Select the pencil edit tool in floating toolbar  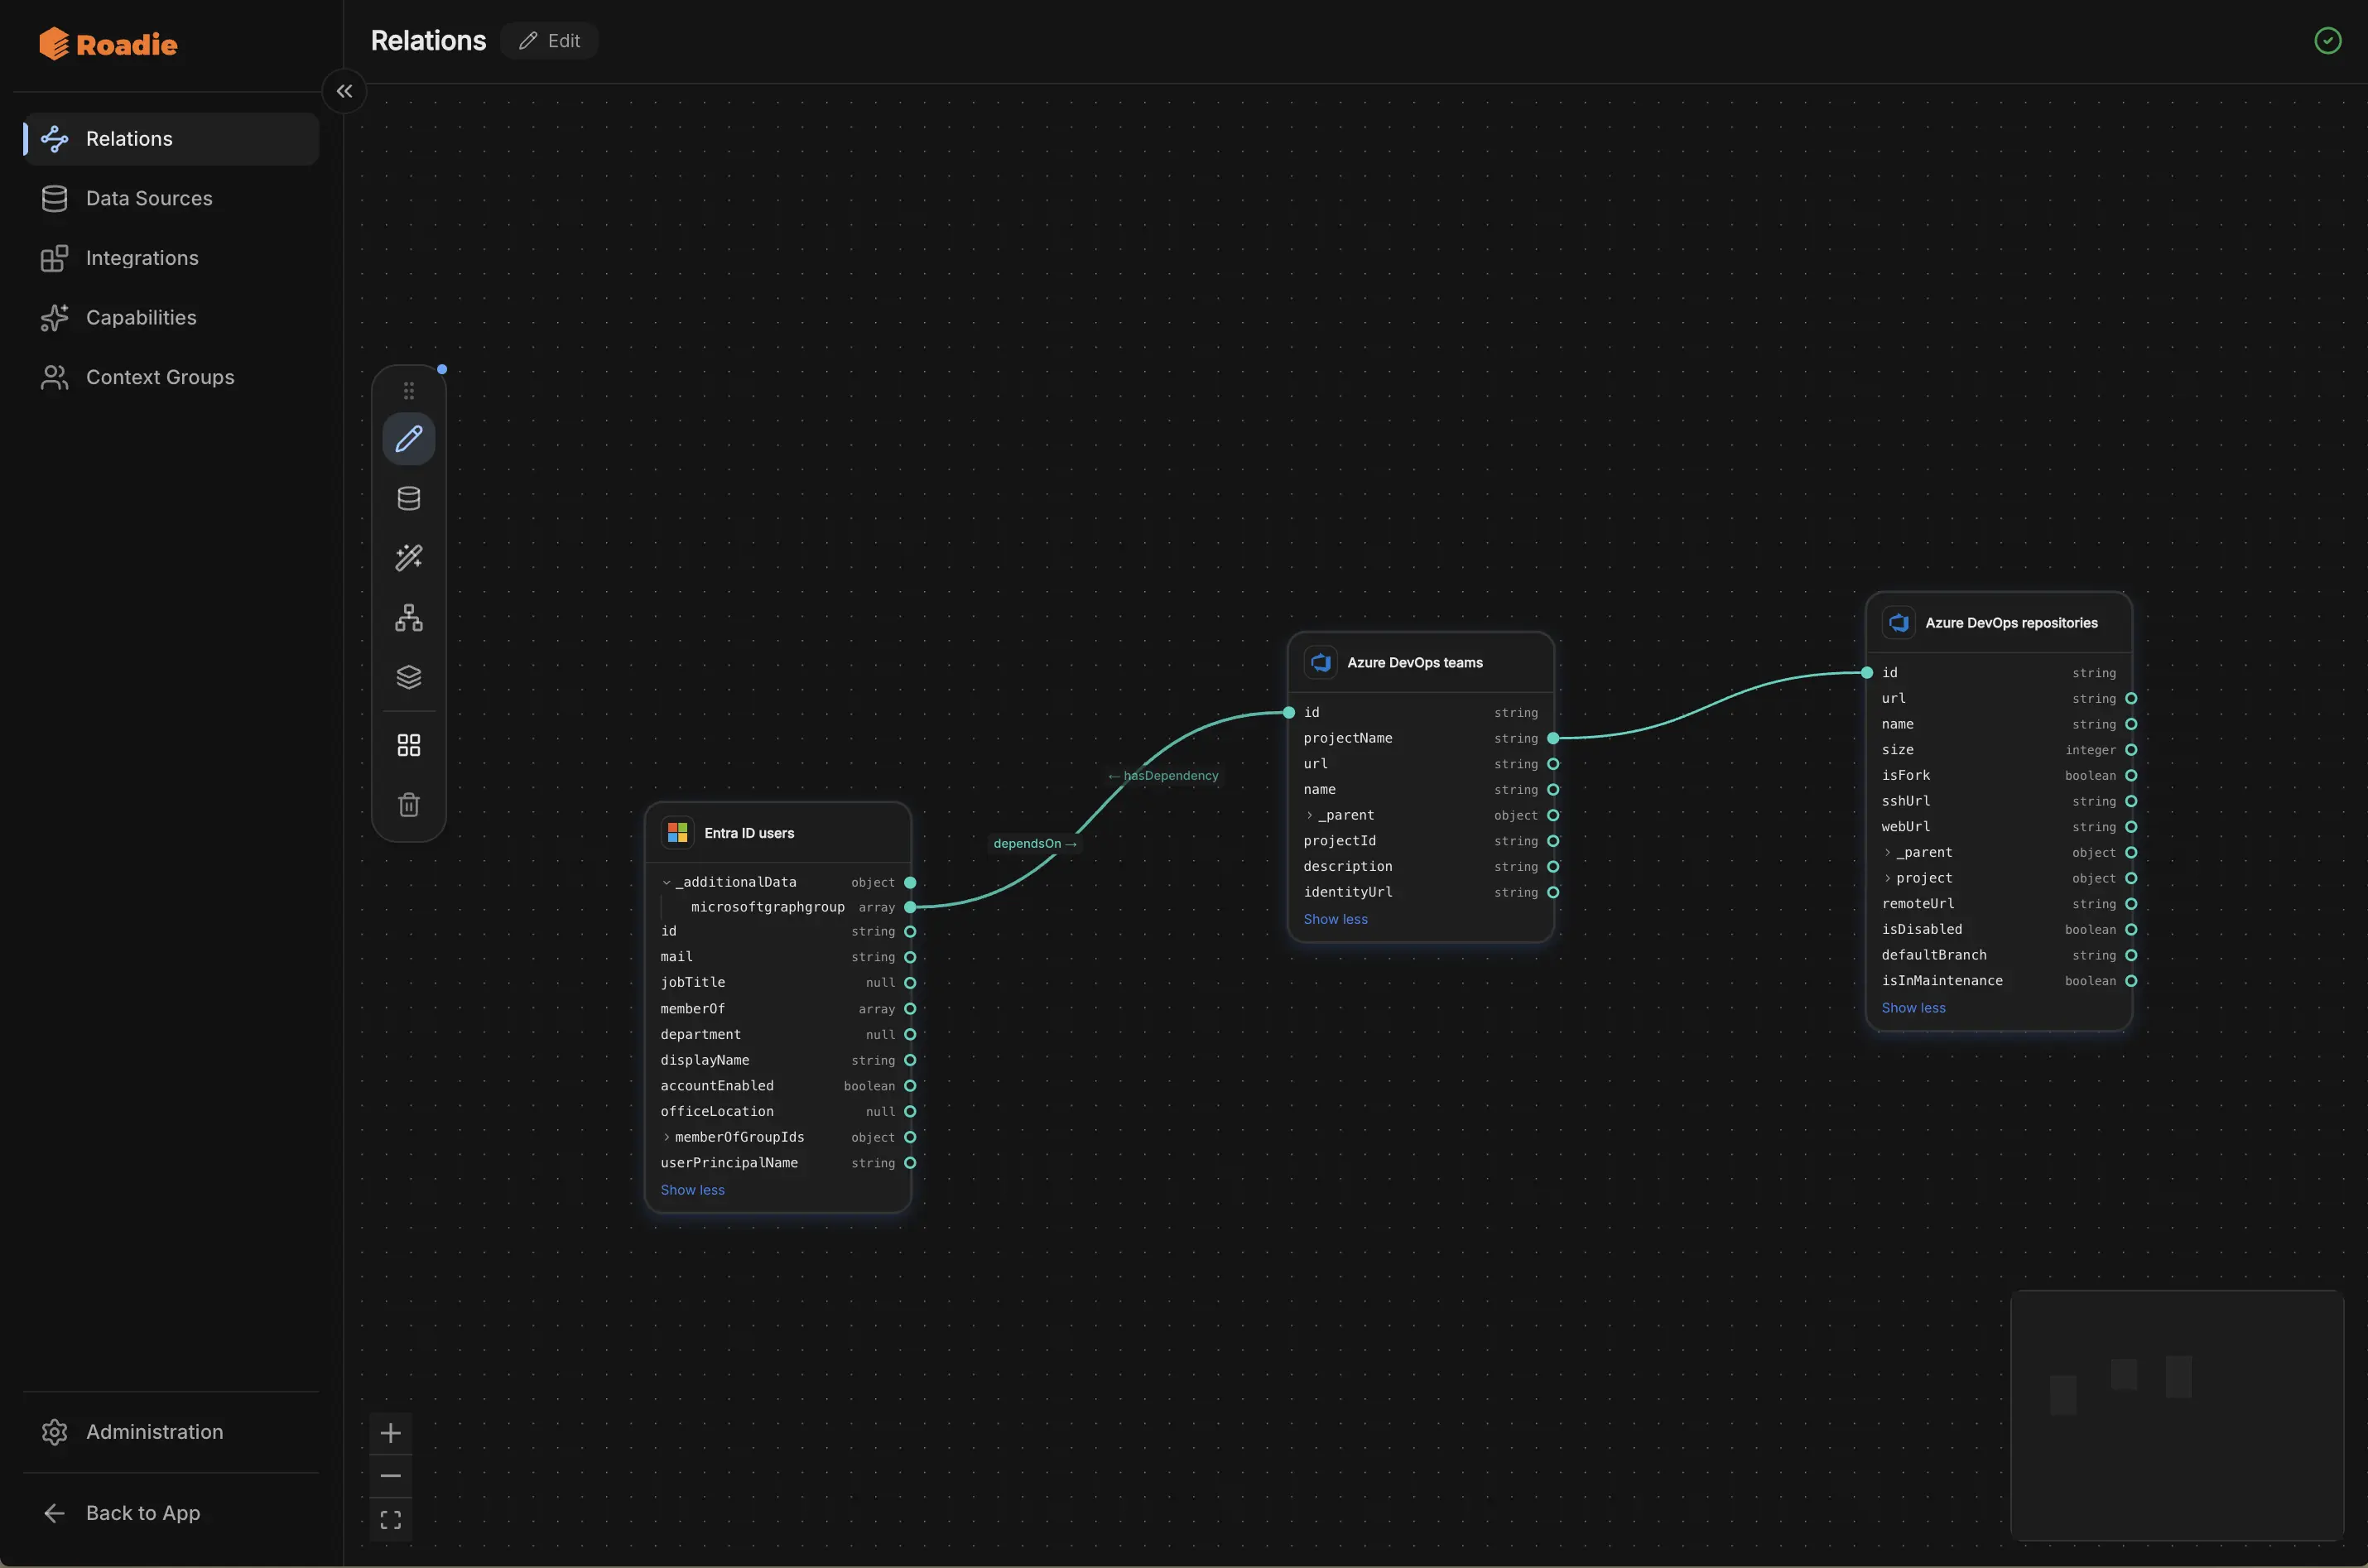tap(409, 438)
